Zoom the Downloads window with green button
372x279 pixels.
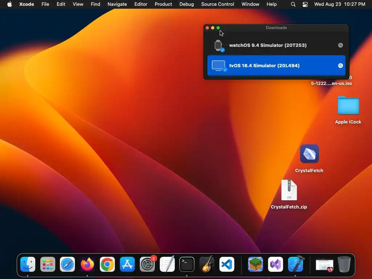[x=218, y=28]
